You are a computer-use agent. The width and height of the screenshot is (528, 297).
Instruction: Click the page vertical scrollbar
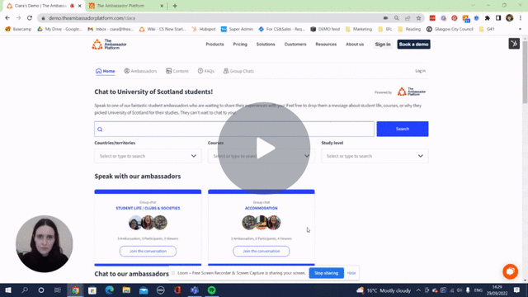coord(525,73)
